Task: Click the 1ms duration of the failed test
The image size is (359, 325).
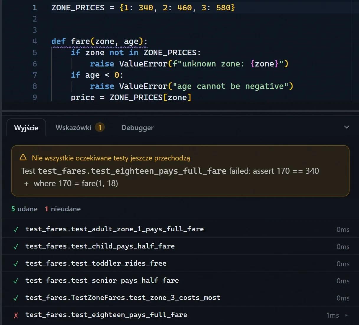Action: 332,315
